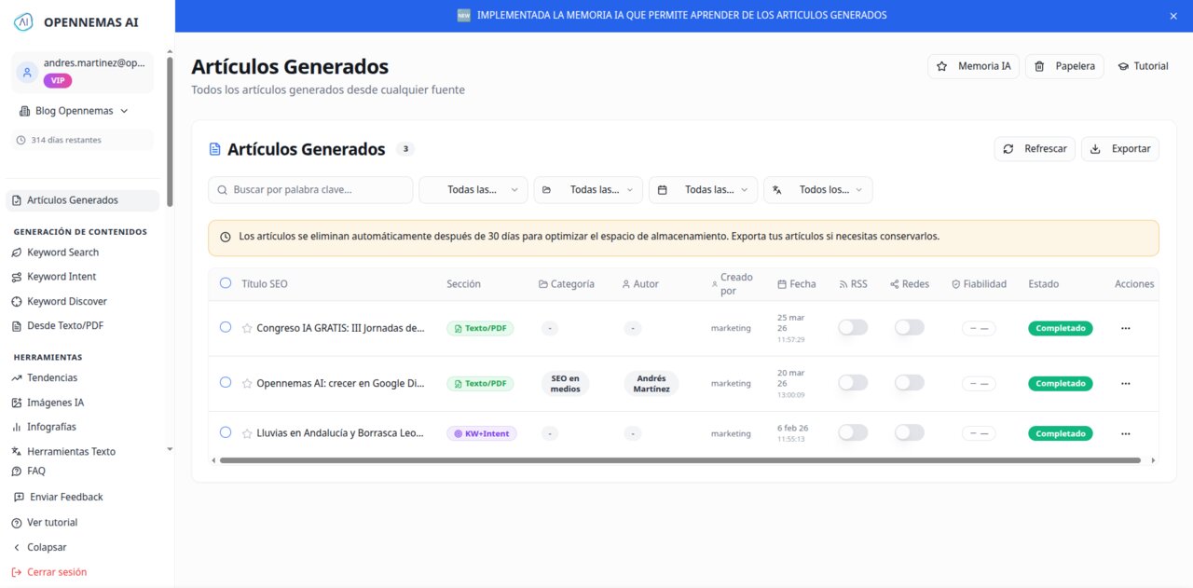Open the Papelera view
The image size is (1193, 588).
[1064, 65]
